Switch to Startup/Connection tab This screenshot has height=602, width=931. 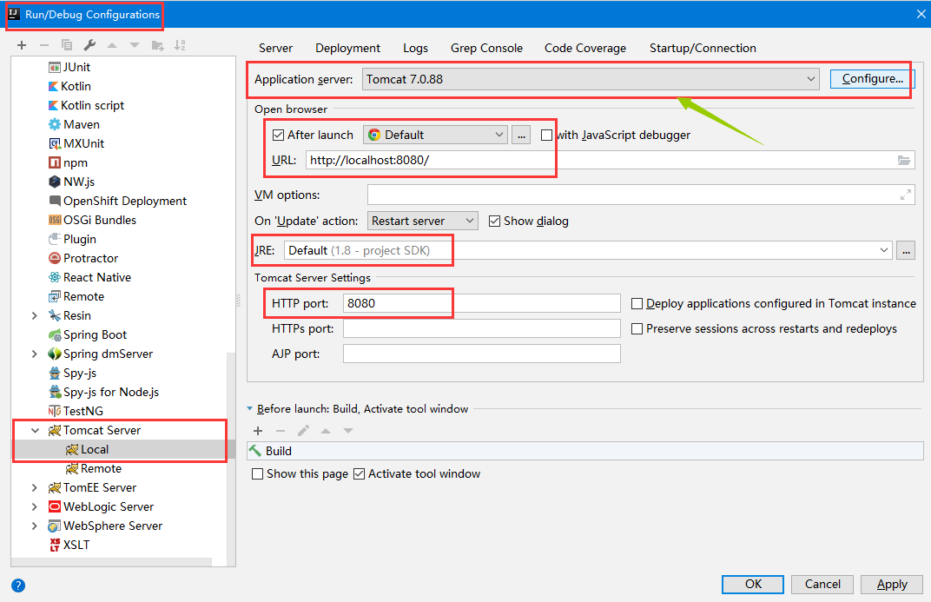point(703,48)
